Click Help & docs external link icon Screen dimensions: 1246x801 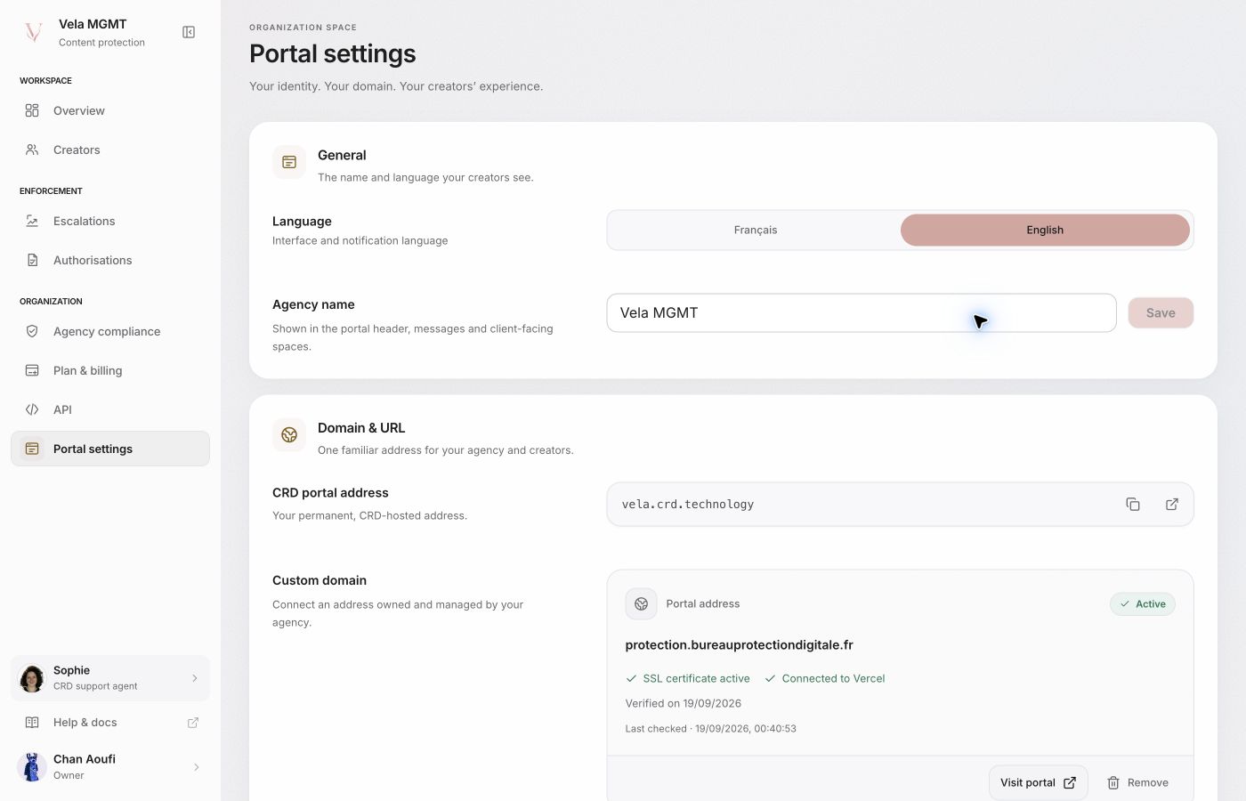(x=192, y=723)
